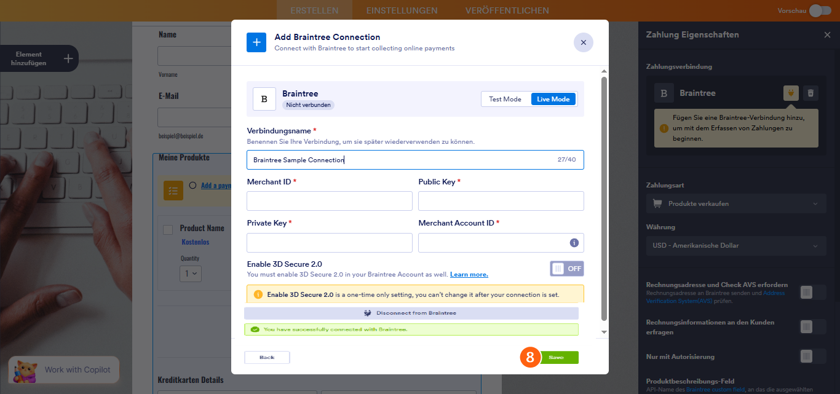Image resolution: width=840 pixels, height=394 pixels.
Task: Click the shopping cart icon in Zahlungsart
Action: [x=657, y=203]
